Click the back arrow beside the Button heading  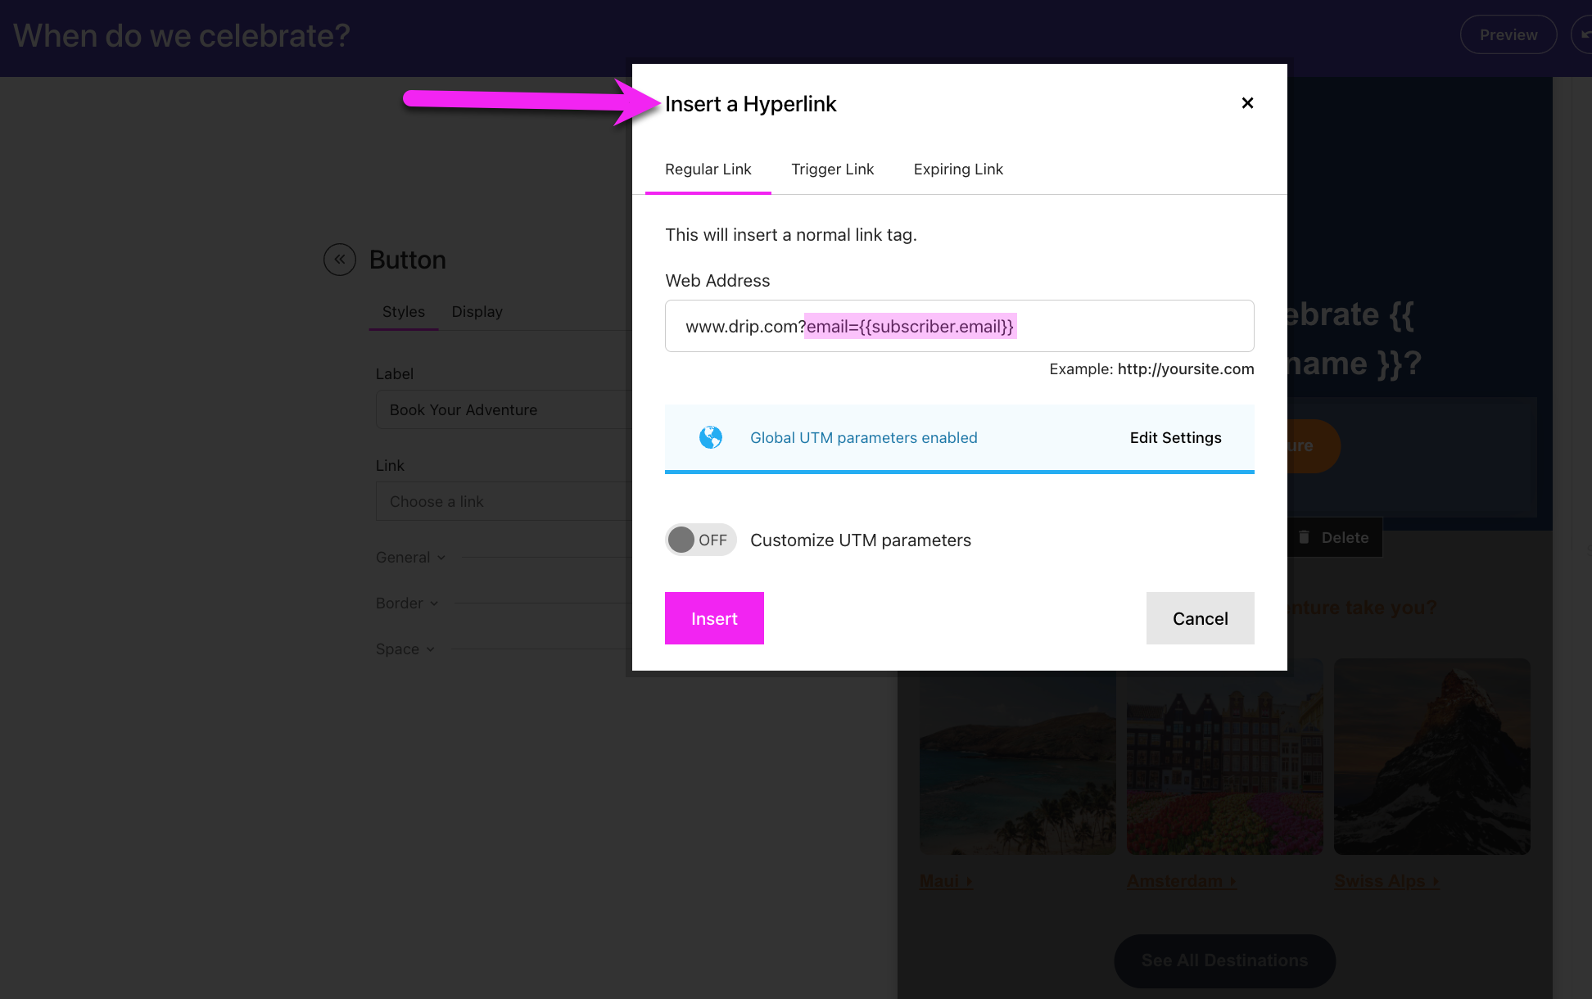pos(339,260)
